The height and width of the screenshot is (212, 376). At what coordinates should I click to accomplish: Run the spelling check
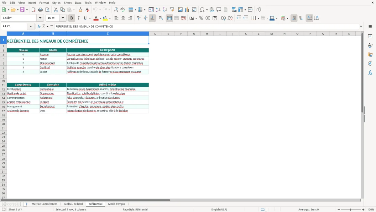tap(123, 10)
